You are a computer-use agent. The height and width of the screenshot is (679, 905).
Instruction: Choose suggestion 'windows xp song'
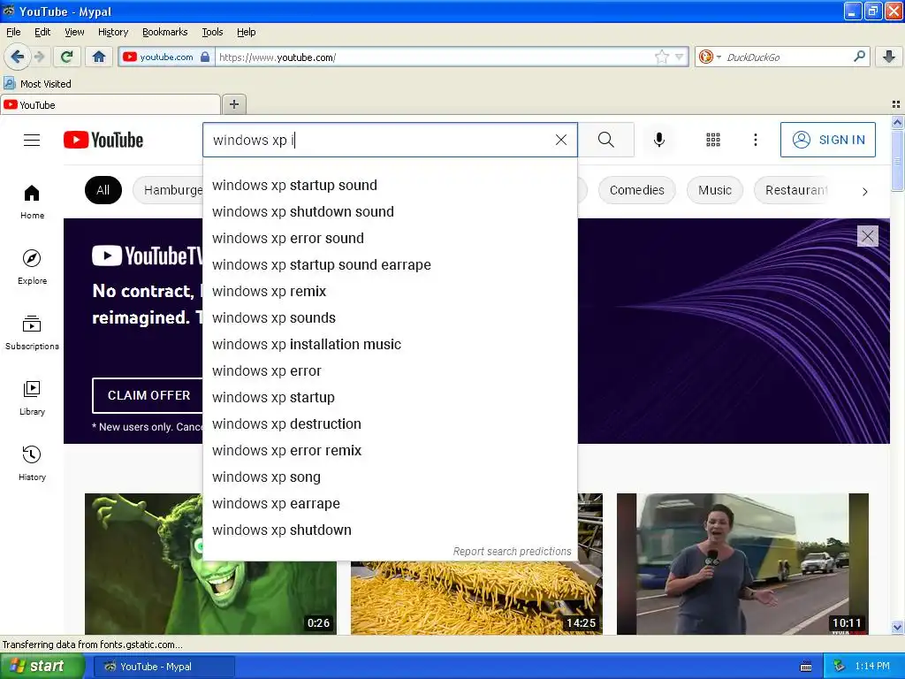[390, 477]
